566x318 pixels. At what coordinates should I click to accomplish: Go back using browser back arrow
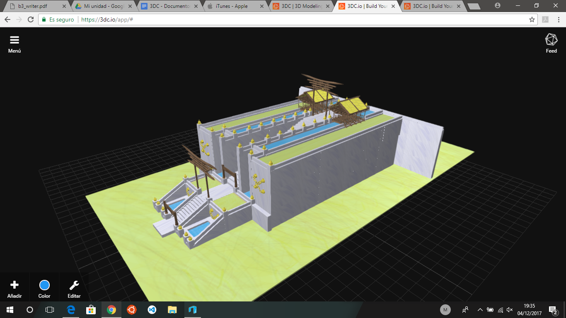pos(7,19)
